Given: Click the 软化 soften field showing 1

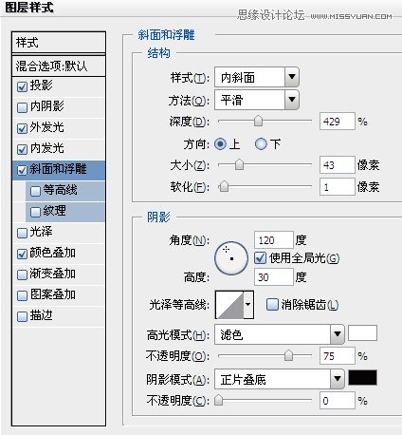Looking at the screenshot, I should (x=337, y=187).
